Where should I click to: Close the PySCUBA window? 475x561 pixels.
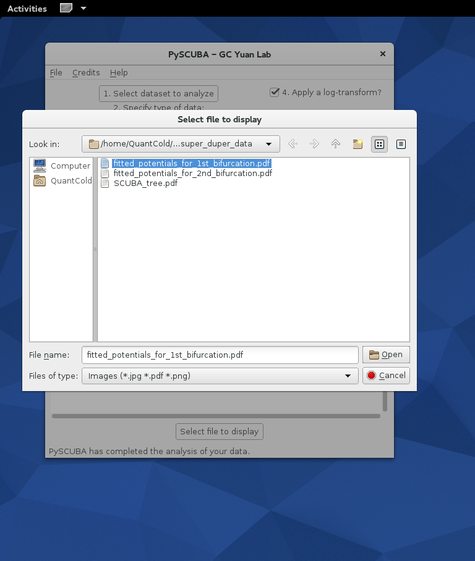point(383,54)
